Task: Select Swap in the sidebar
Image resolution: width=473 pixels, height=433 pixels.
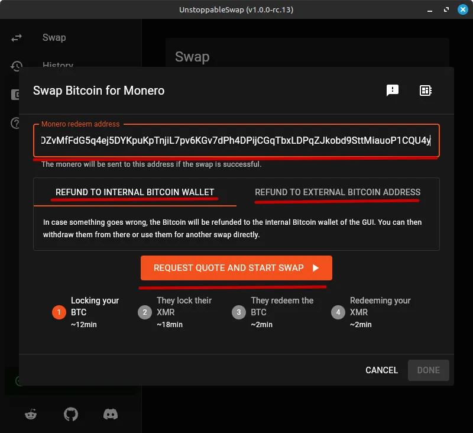Action: click(54, 38)
